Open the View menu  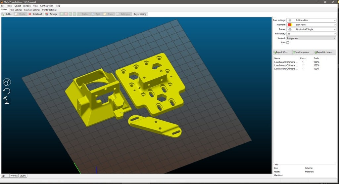[36, 6]
